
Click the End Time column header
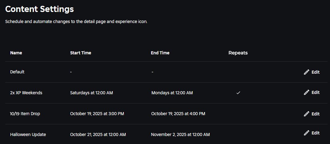pyautogui.click(x=160, y=53)
